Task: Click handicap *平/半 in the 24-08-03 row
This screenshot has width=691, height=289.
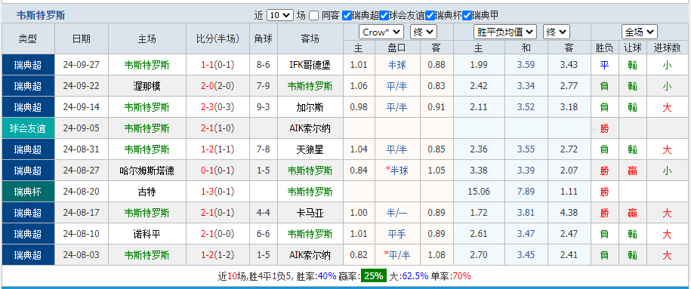Action: coord(397,255)
